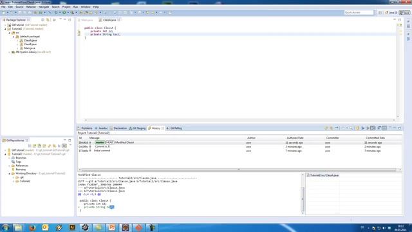The height and width of the screenshot is (232, 412).
Task: Open the Navigate menu
Action: tap(44, 7)
